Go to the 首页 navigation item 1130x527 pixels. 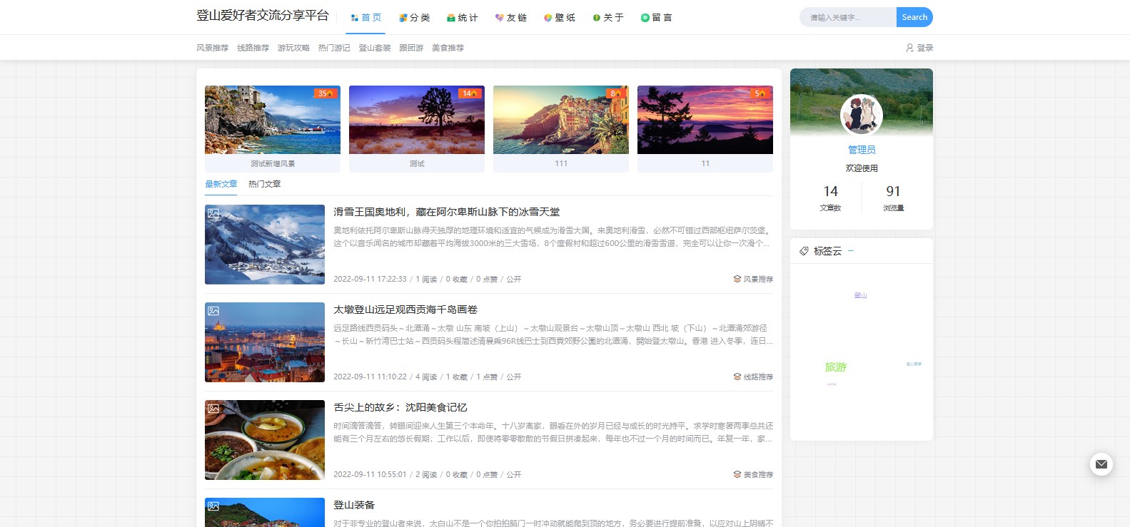click(x=365, y=18)
